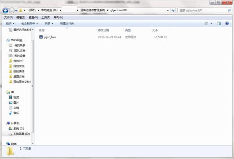
Task: Open the 组织 dropdown
Action: pos(10,23)
